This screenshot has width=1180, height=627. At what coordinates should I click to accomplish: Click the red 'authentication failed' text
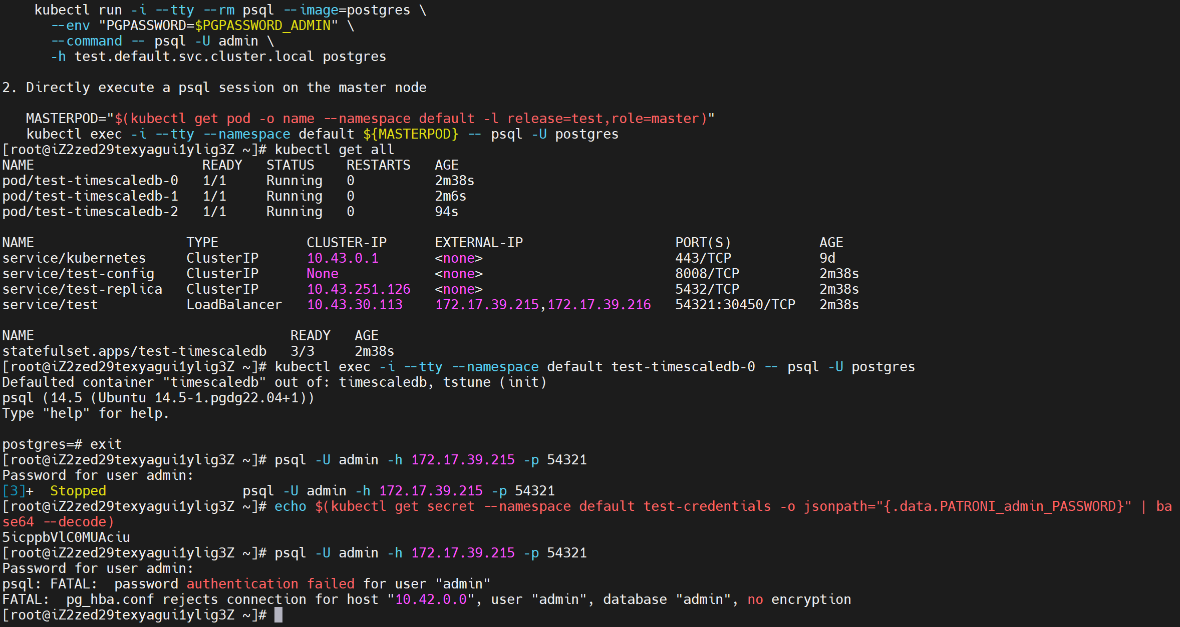[270, 584]
